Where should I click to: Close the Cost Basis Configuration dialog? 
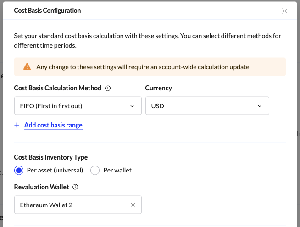[x=284, y=11]
